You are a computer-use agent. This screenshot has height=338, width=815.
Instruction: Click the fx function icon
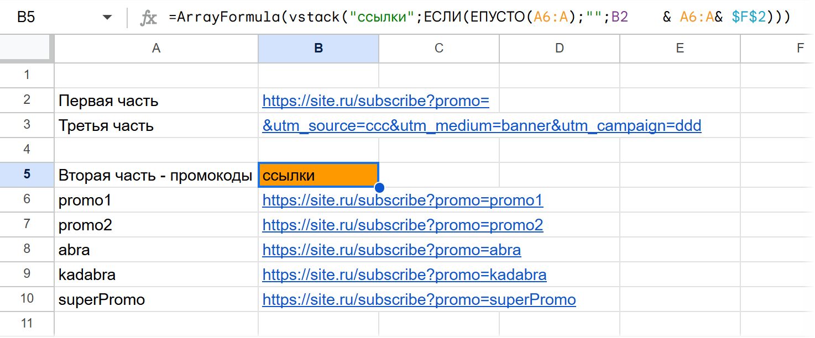148,18
